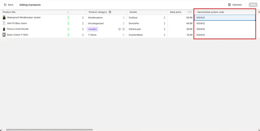Select the 19.99 base price cell
The height and width of the screenshot is (131, 260).
coord(181,35)
